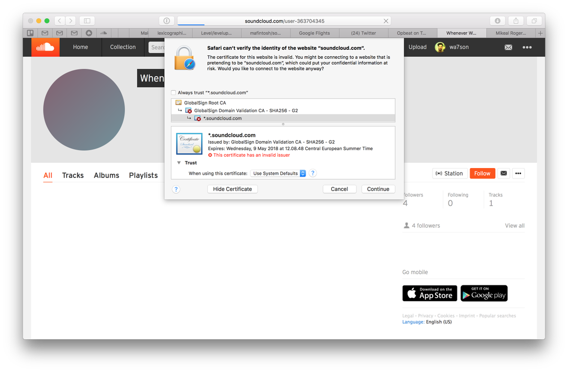
Task: Stop loading with the address bar X
Action: pos(386,21)
